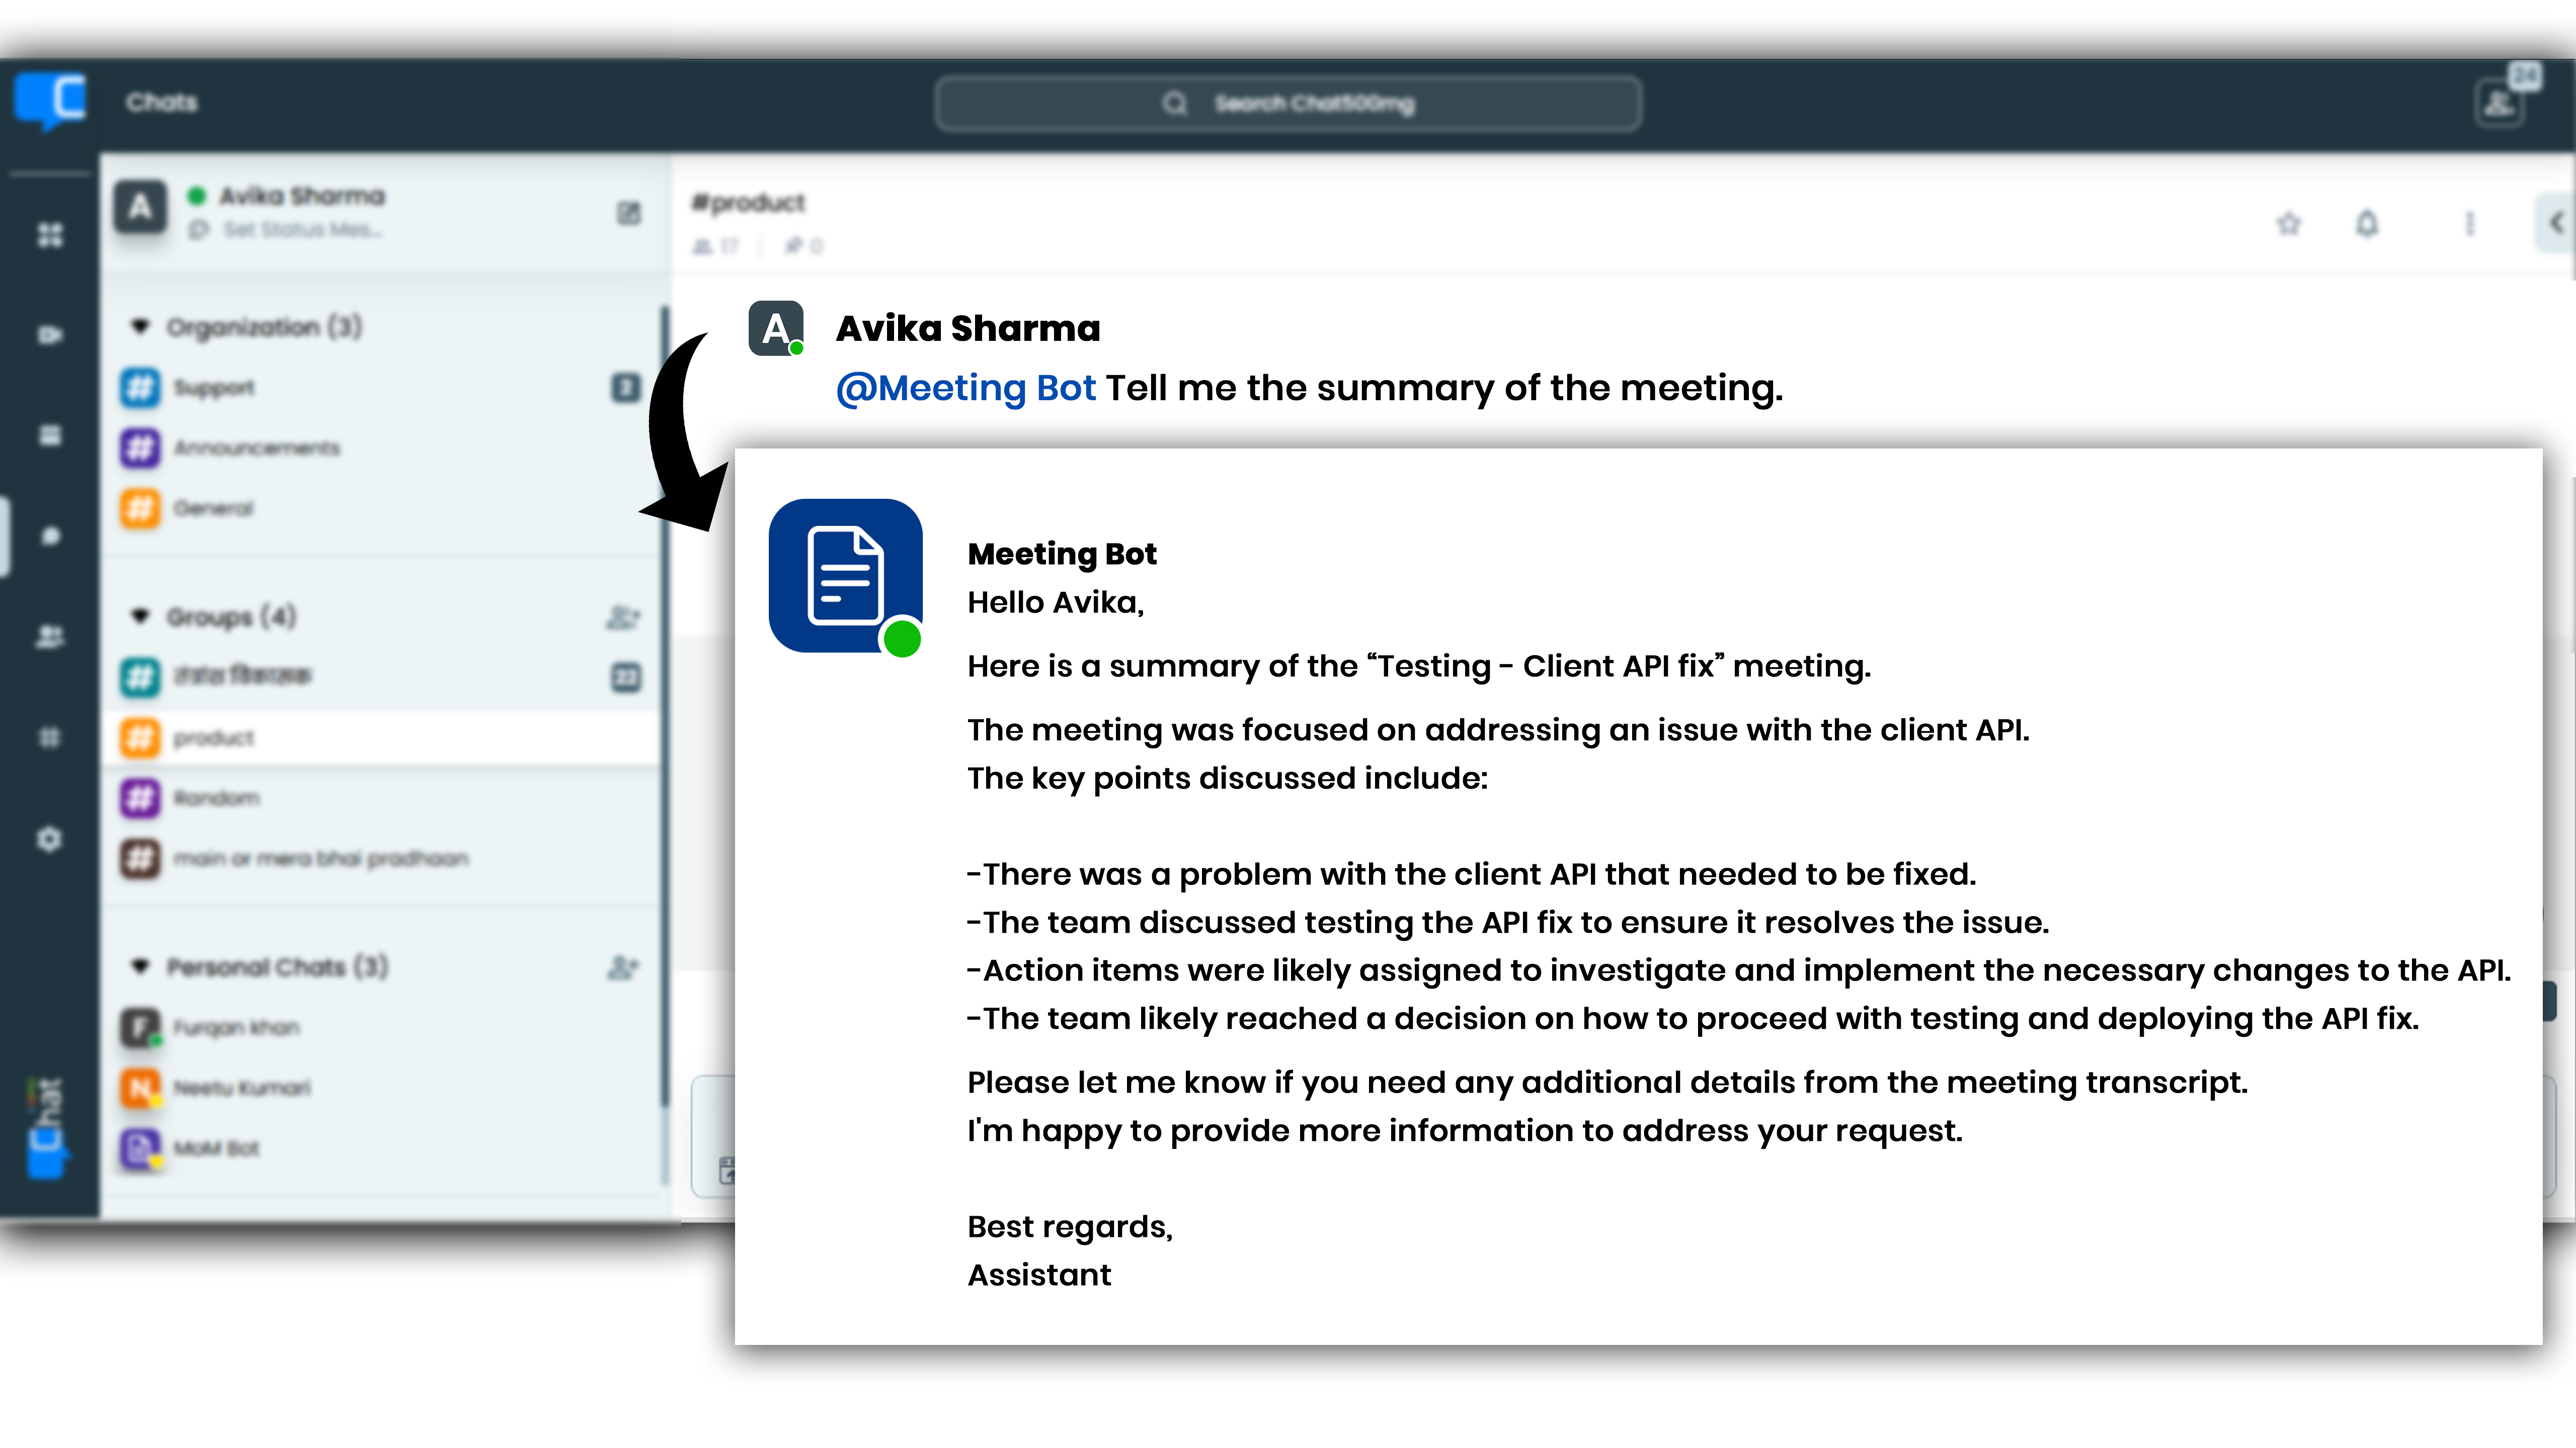Screen dimensions: 2576x1448
Task: Click the Avika Sharma sender name
Action: 968,328
